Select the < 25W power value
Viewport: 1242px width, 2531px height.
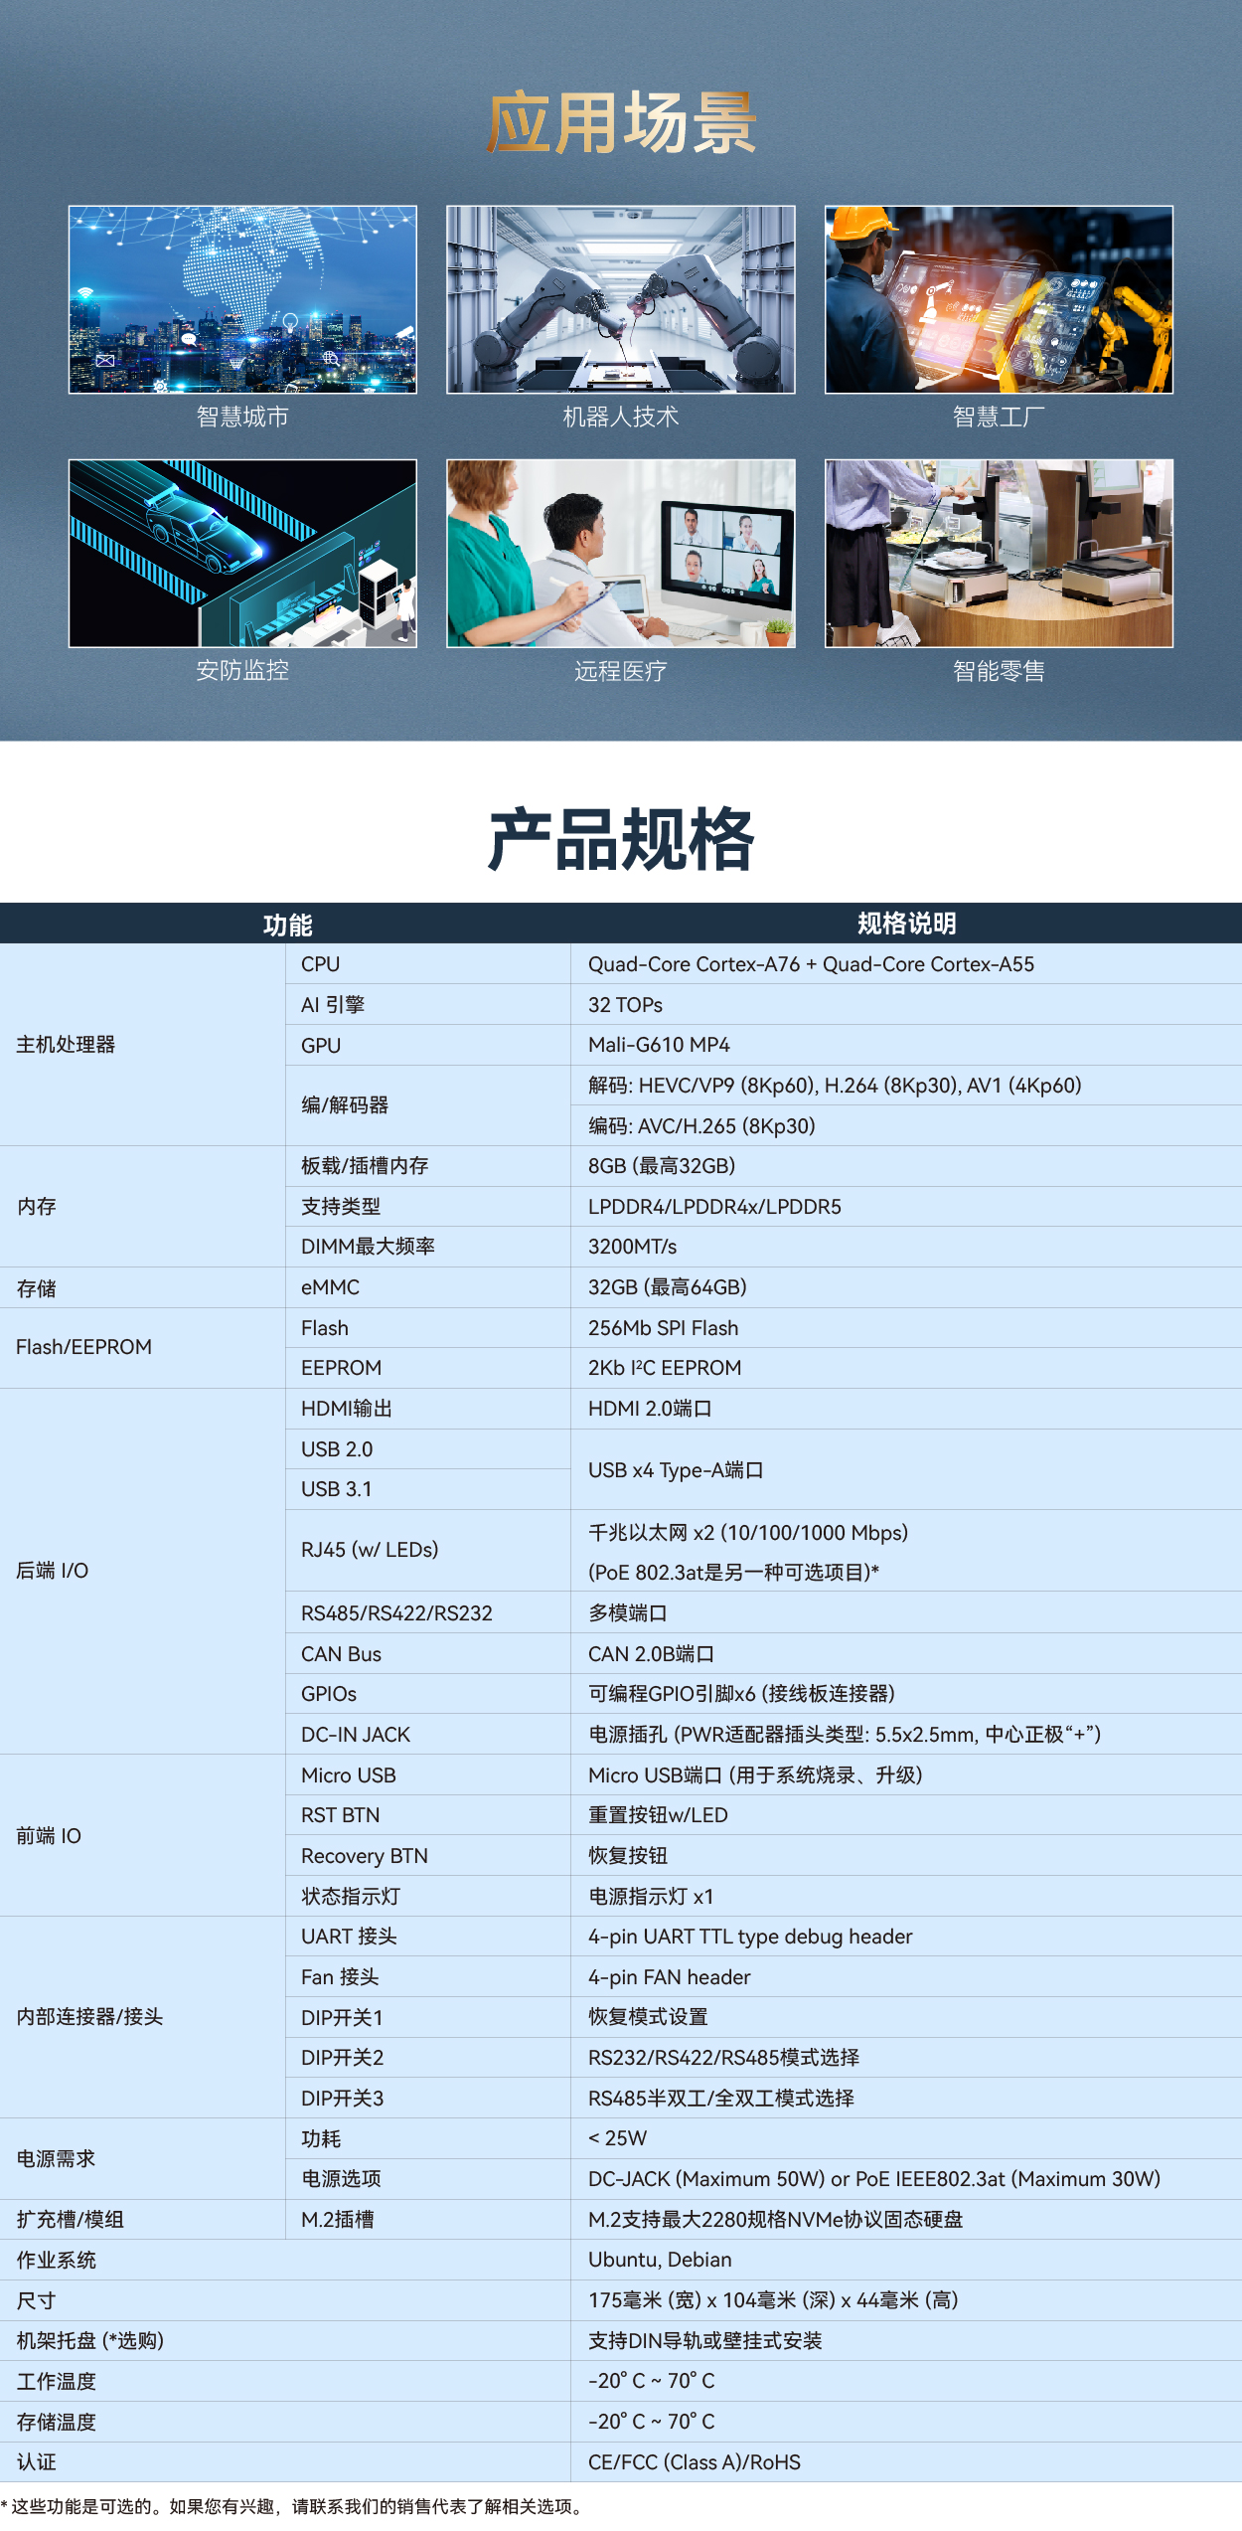pos(617,2138)
